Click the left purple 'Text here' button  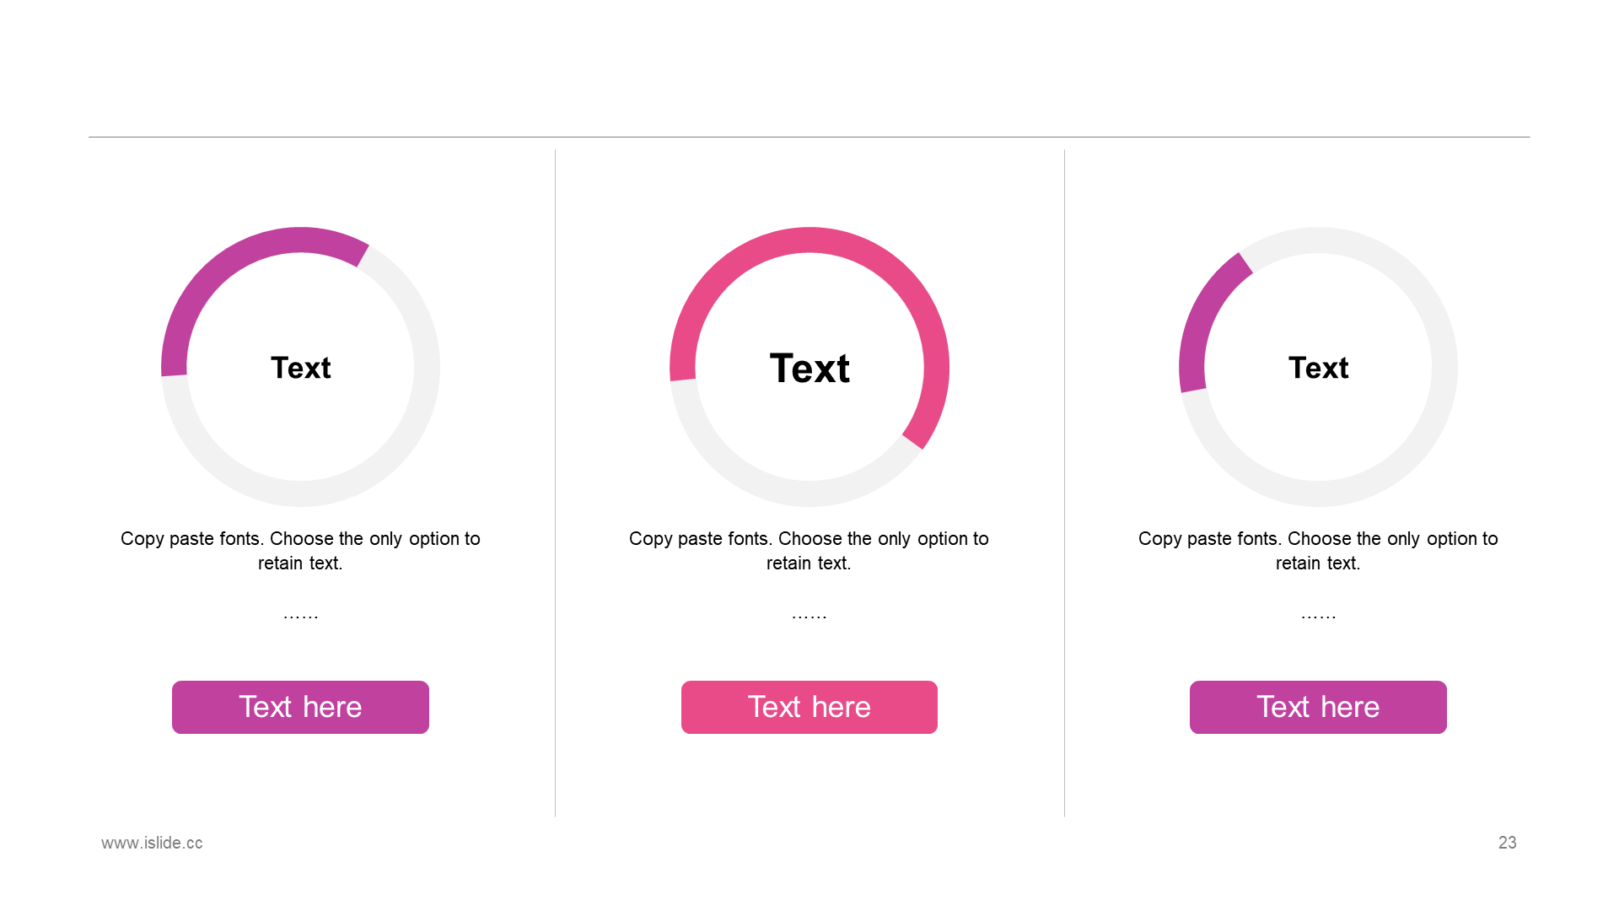[300, 707]
